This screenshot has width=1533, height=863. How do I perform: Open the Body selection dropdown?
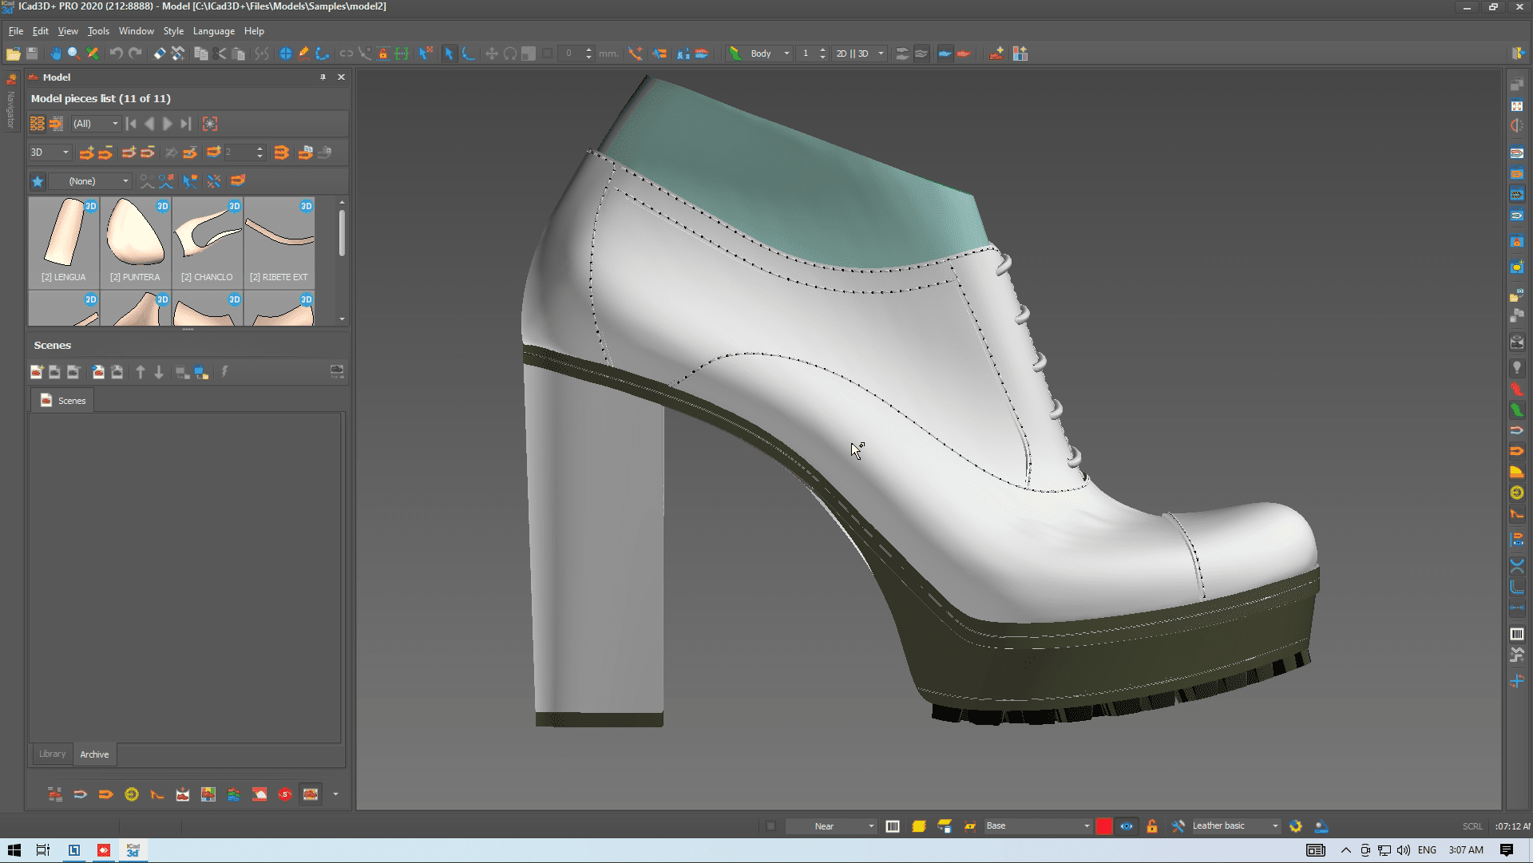coord(786,53)
